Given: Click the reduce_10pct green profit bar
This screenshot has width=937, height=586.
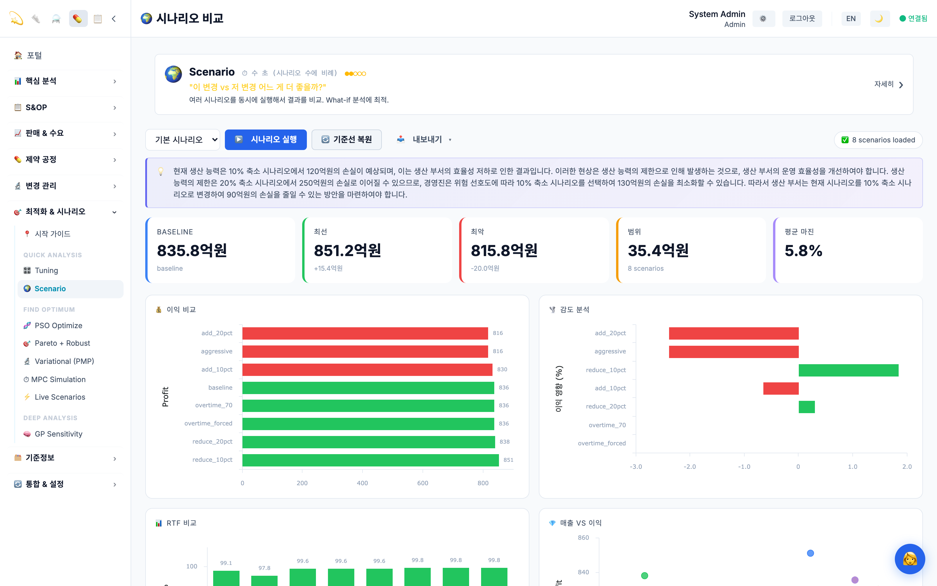Looking at the screenshot, I should (370, 460).
